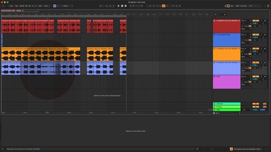The height and width of the screenshot is (152, 271).
Task: Select the VOIX track title
Action: click(218, 76)
